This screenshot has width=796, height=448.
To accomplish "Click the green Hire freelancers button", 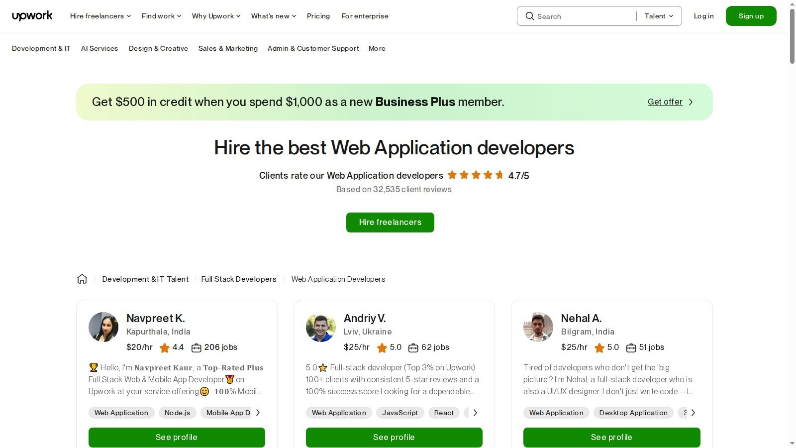I will click(390, 222).
